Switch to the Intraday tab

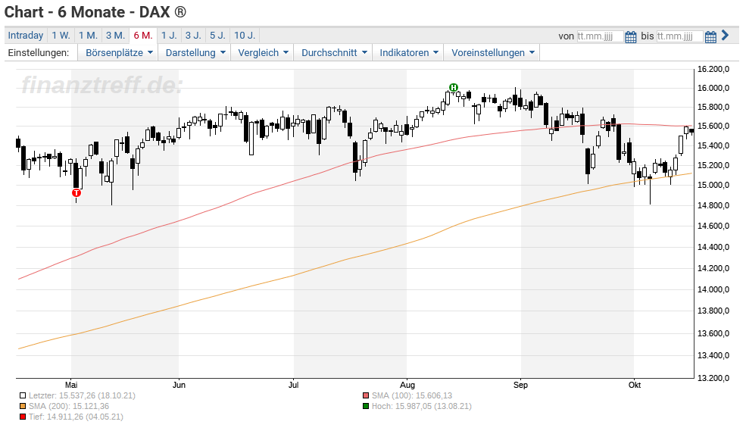click(26, 35)
